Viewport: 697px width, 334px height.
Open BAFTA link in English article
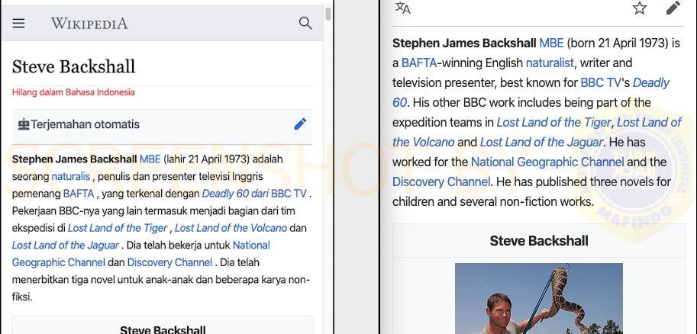click(x=419, y=63)
